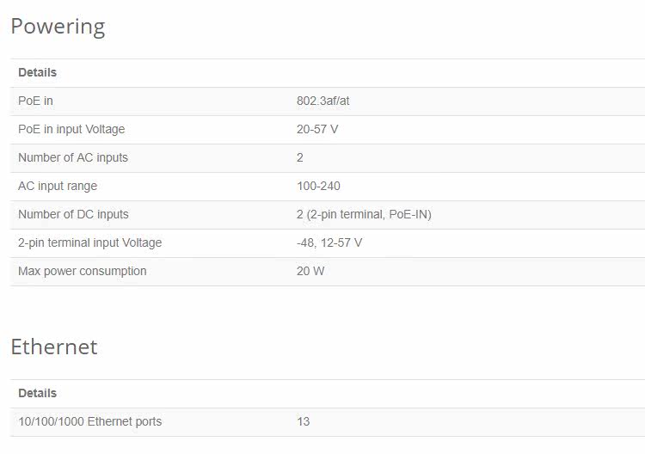Select the PoE in input Voltage label
Screen dimensions: 645x454
click(x=71, y=129)
